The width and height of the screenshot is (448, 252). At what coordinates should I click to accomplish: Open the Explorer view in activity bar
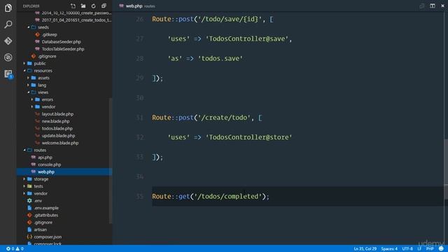tap(8, 8)
